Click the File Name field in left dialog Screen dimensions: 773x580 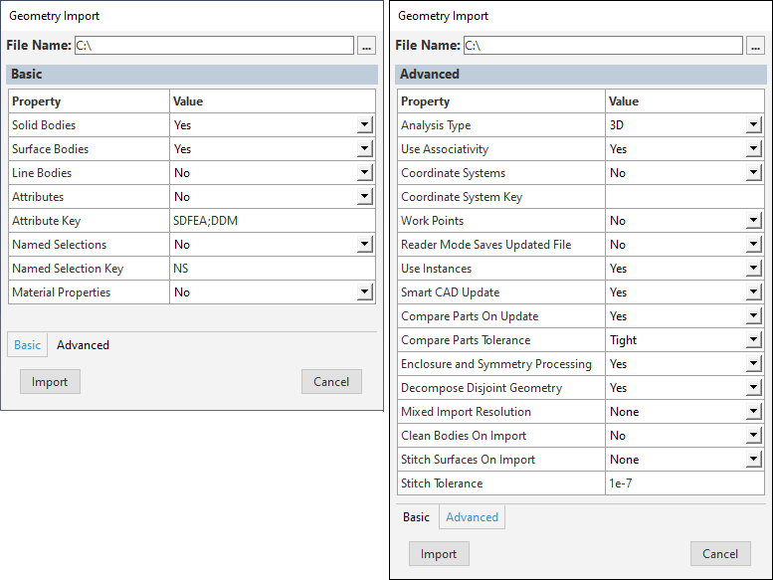click(214, 46)
